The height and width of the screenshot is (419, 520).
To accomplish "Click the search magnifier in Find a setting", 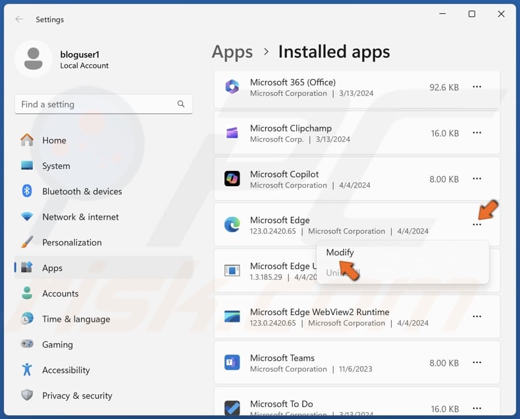I will 181,104.
